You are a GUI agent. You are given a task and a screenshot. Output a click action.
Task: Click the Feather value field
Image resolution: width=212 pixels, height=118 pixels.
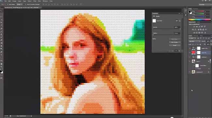click(177, 33)
